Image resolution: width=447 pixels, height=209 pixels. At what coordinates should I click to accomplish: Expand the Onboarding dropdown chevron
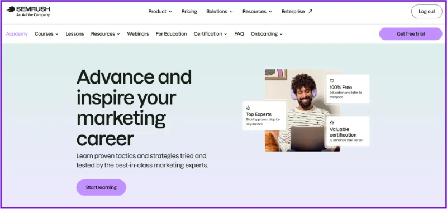(x=281, y=34)
